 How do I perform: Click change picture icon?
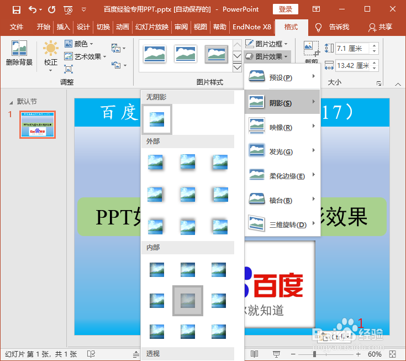click(118, 48)
